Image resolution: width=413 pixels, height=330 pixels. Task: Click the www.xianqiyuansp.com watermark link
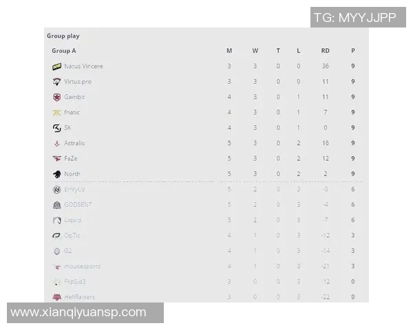(78, 312)
